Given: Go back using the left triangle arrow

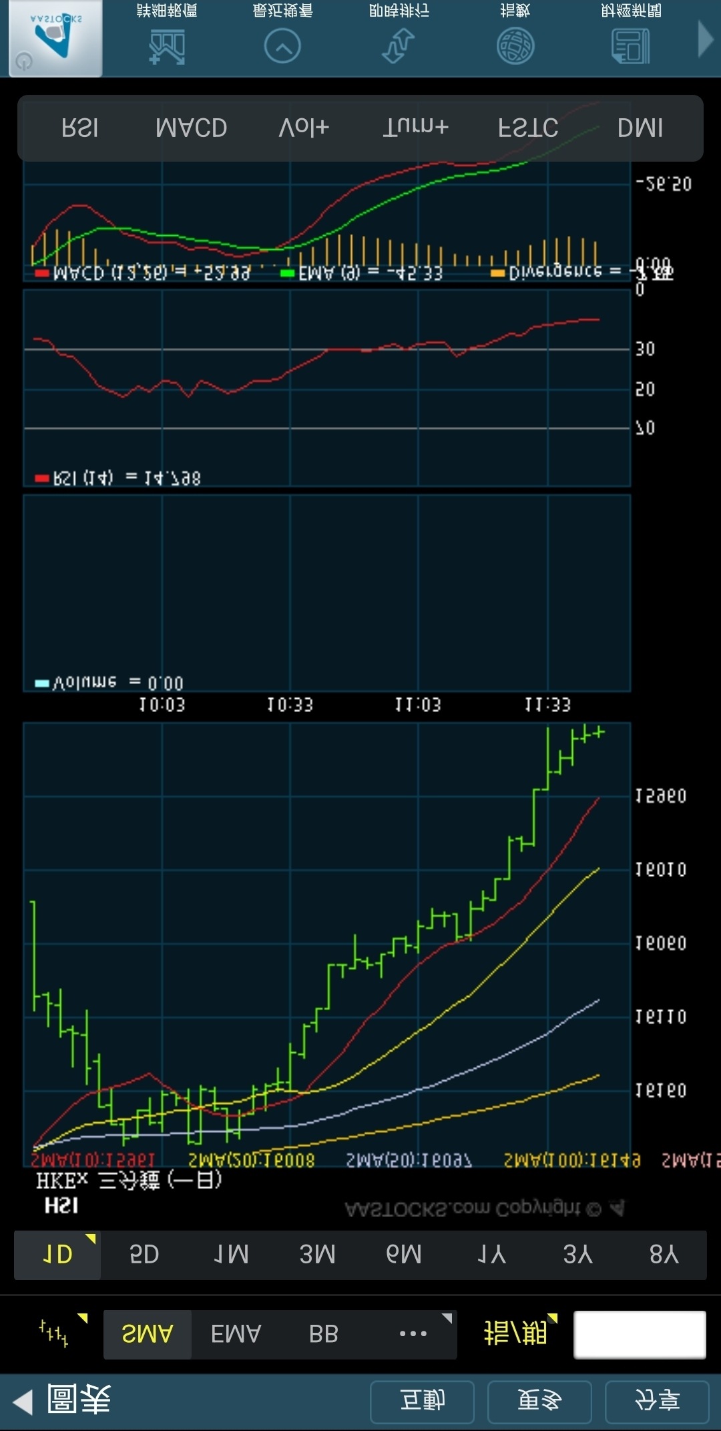Looking at the screenshot, I should point(23,1401).
